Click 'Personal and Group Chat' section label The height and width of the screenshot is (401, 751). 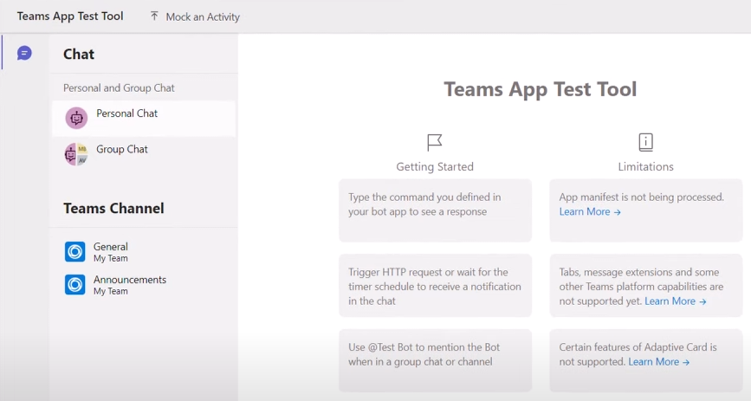(x=119, y=88)
